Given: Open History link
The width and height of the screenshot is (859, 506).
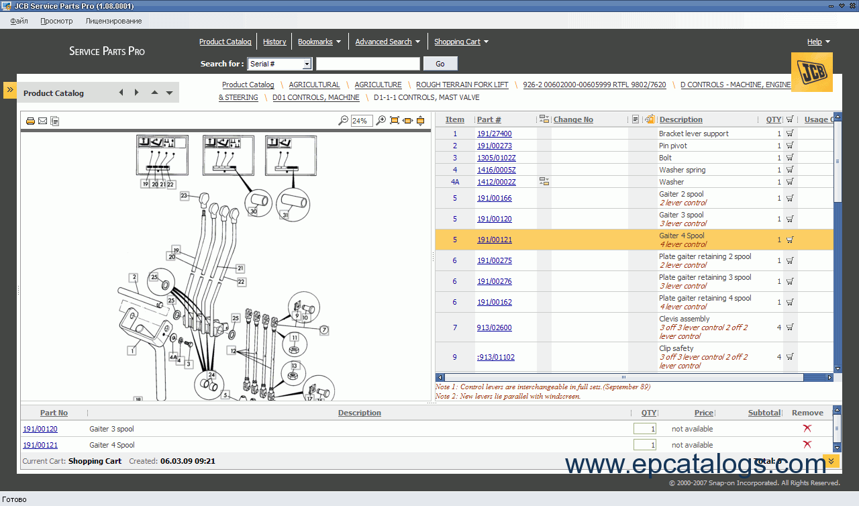Looking at the screenshot, I should click(x=274, y=42).
